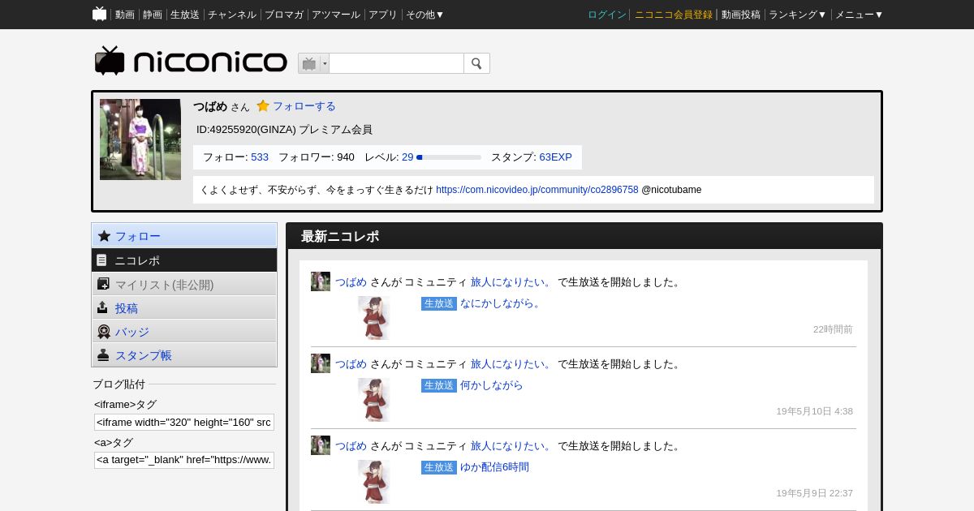Click the スタンプ帳 stamp icon in sidebar
This screenshot has width=974, height=511.
pyautogui.click(x=103, y=354)
